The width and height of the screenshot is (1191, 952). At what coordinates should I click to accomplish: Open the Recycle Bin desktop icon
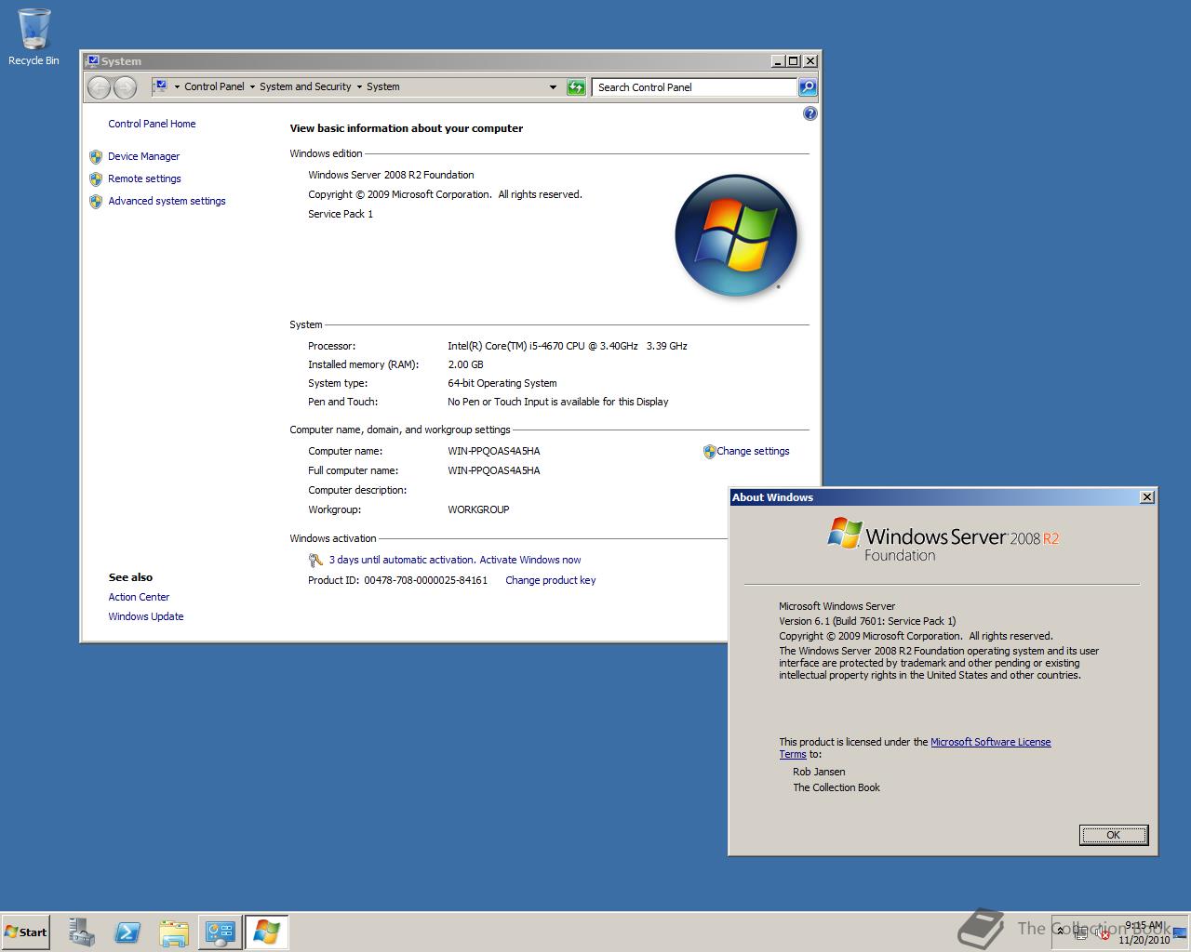click(x=33, y=37)
